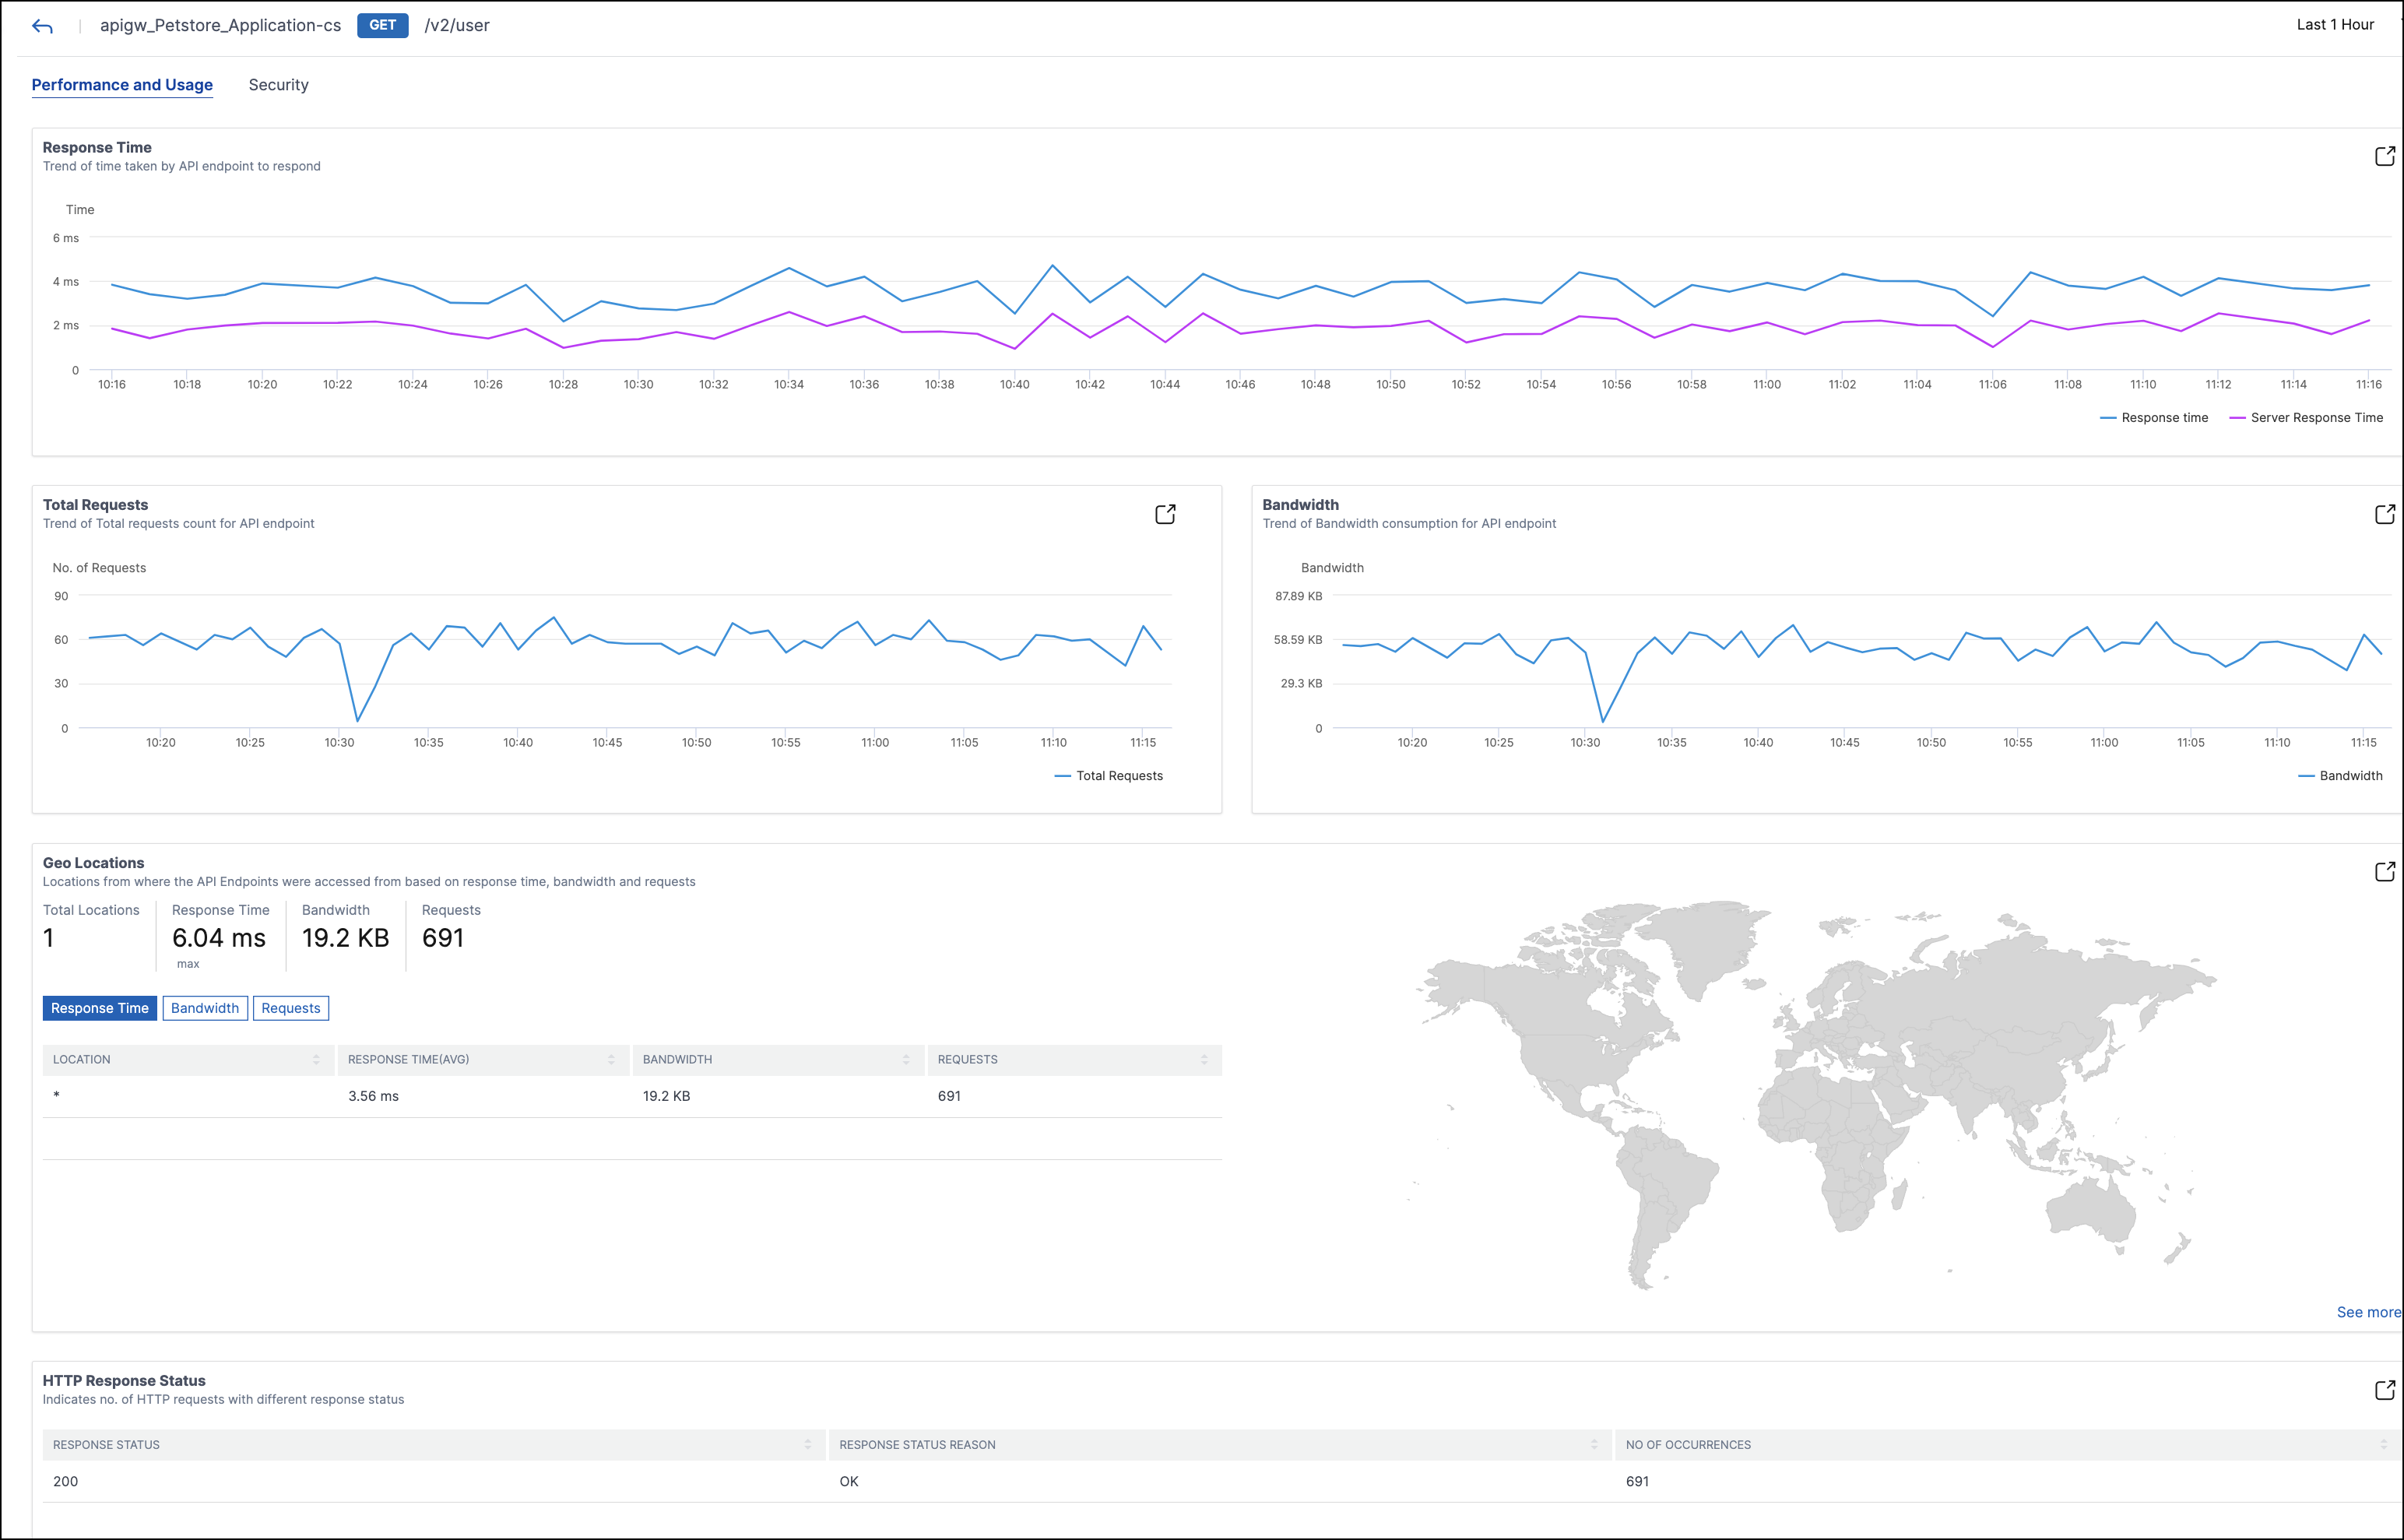The image size is (2404, 1540).
Task: Toggle Server Response Time legend series
Action: pos(2306,418)
